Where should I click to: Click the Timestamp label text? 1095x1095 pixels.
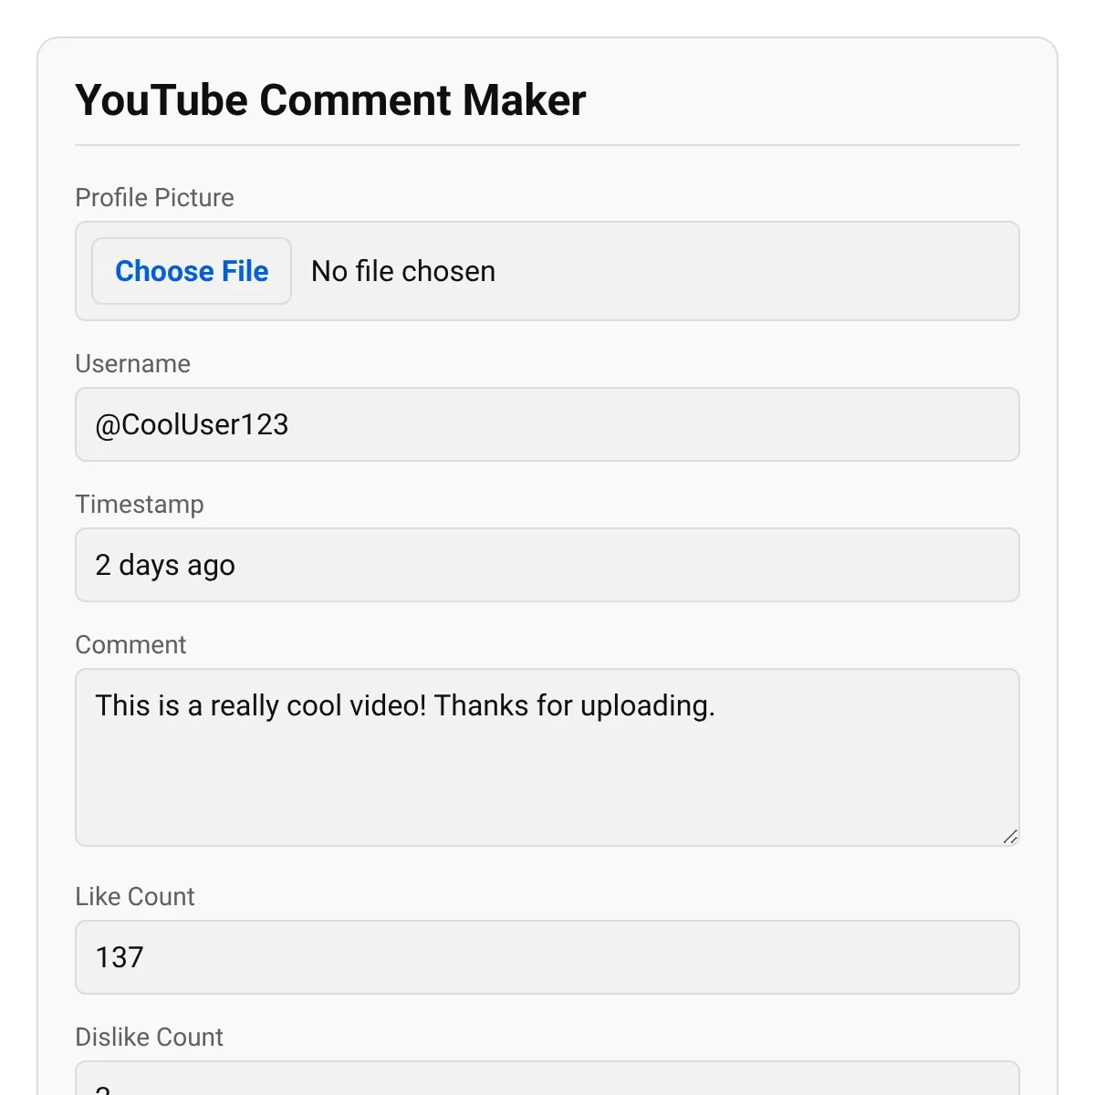[x=139, y=504]
